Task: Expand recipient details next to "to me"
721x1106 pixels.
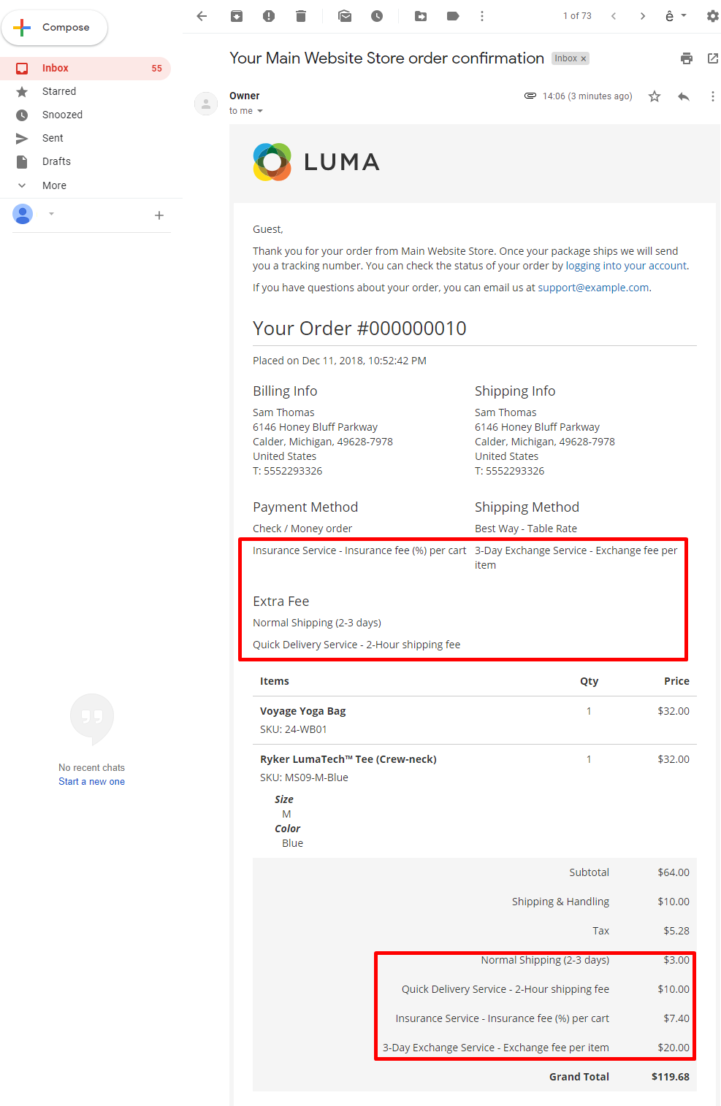Action: click(260, 111)
